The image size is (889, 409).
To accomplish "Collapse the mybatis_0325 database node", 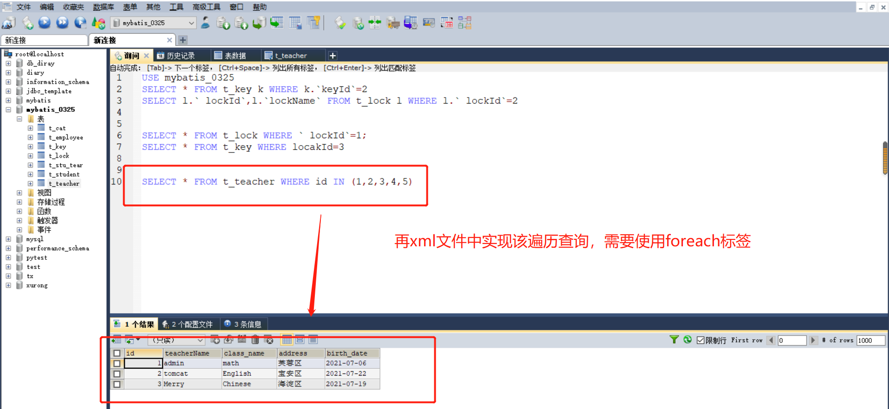I will point(8,110).
